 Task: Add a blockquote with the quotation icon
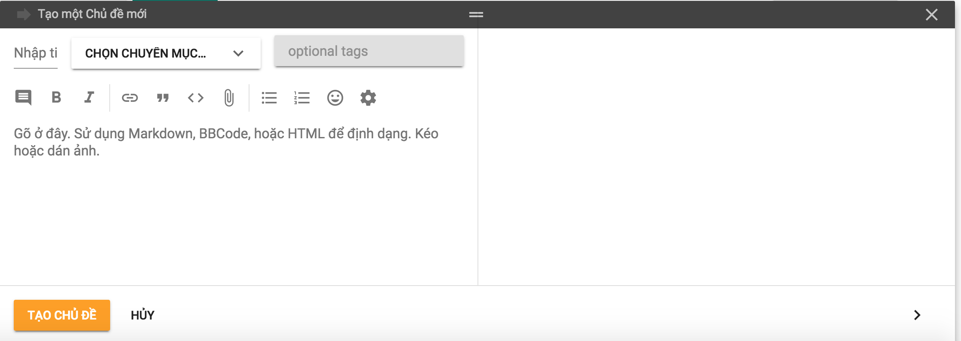tap(163, 98)
